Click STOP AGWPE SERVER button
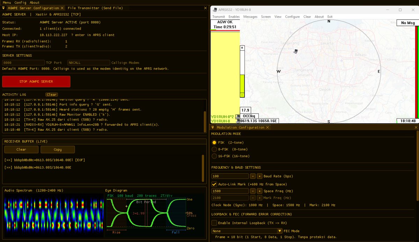This screenshot has height=242, width=419. [36, 81]
